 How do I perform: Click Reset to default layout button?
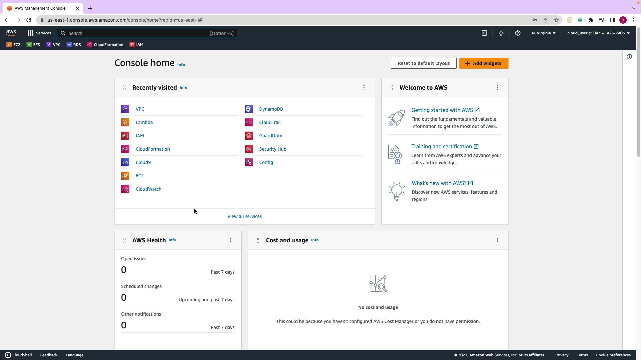(424, 63)
